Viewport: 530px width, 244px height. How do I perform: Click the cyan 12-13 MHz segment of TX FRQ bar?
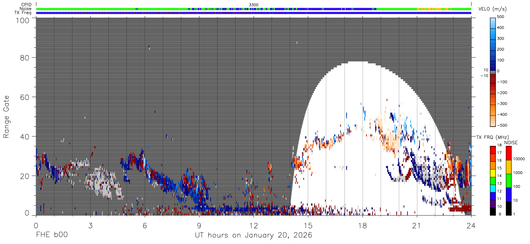pyautogui.click(x=493, y=188)
